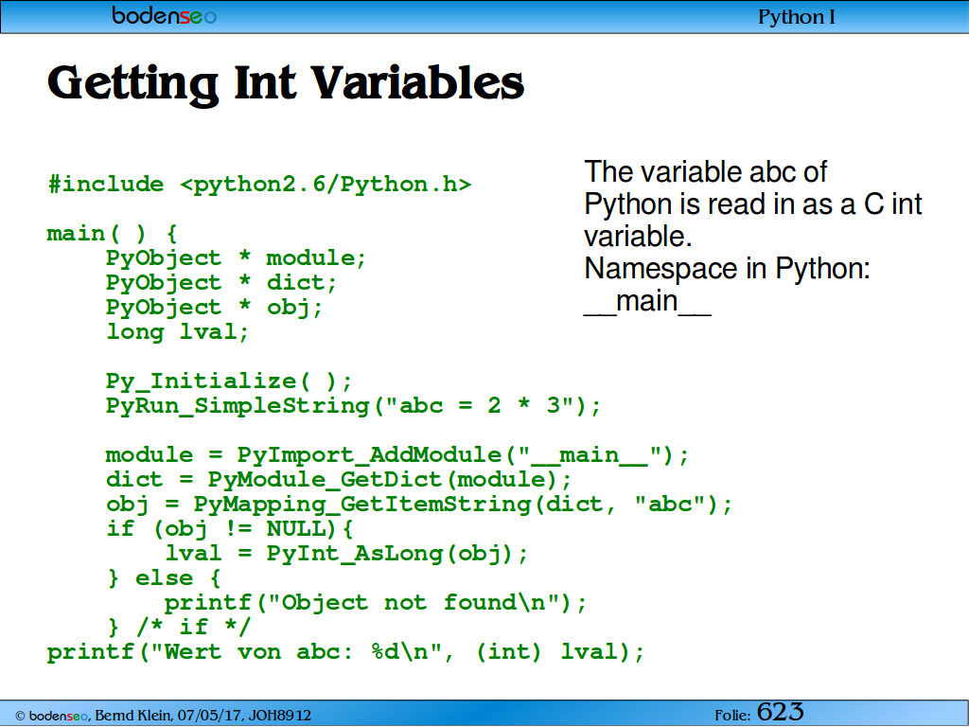The height and width of the screenshot is (727, 969).
Task: Click the PyMapping_GetItemString(dict, "abc") line
Action: tap(418, 505)
